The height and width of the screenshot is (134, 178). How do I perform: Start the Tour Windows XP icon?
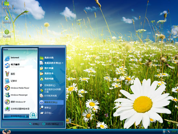[7, 102]
